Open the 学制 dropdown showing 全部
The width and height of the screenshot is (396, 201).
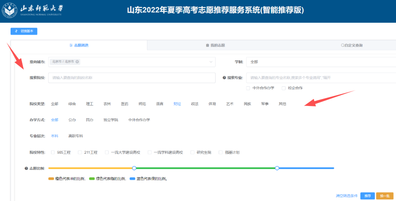(321, 62)
